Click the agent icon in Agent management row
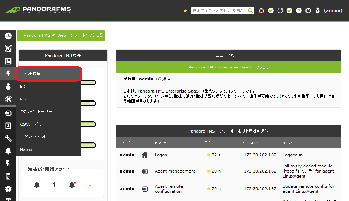 coord(145,171)
